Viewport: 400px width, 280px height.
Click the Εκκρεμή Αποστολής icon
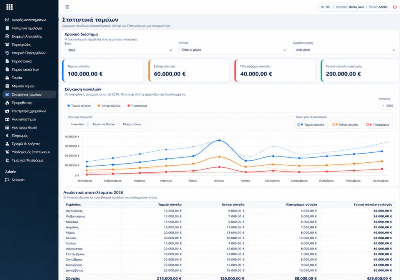point(7,36)
